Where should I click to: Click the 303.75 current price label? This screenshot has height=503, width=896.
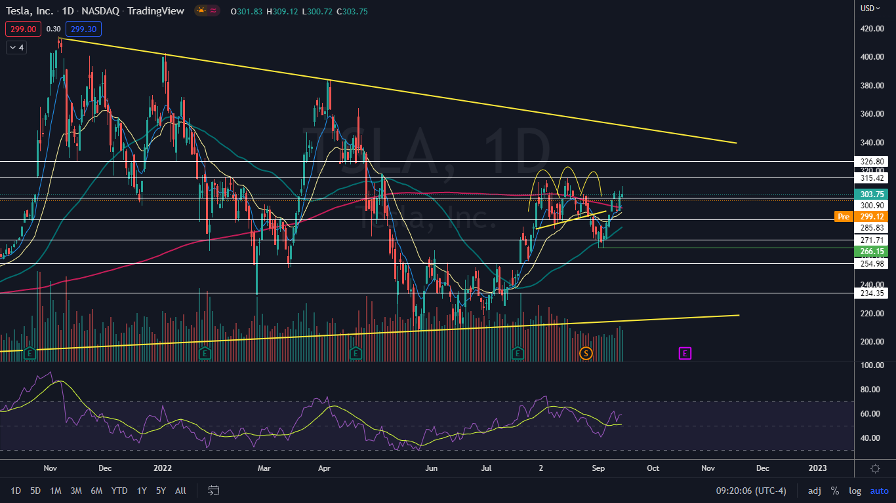point(872,195)
